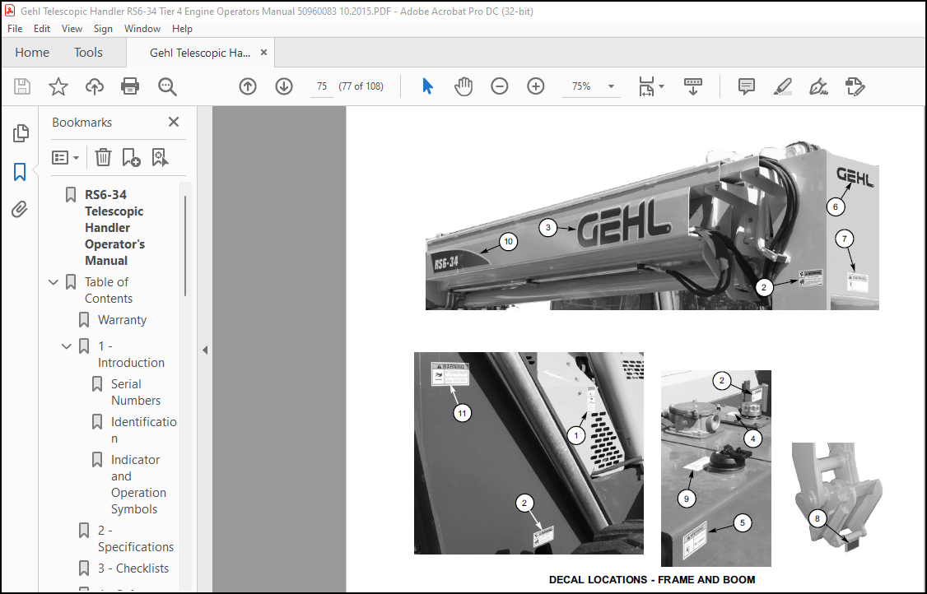Open the Edit menu
Screen dimensions: 927x594
42,28
